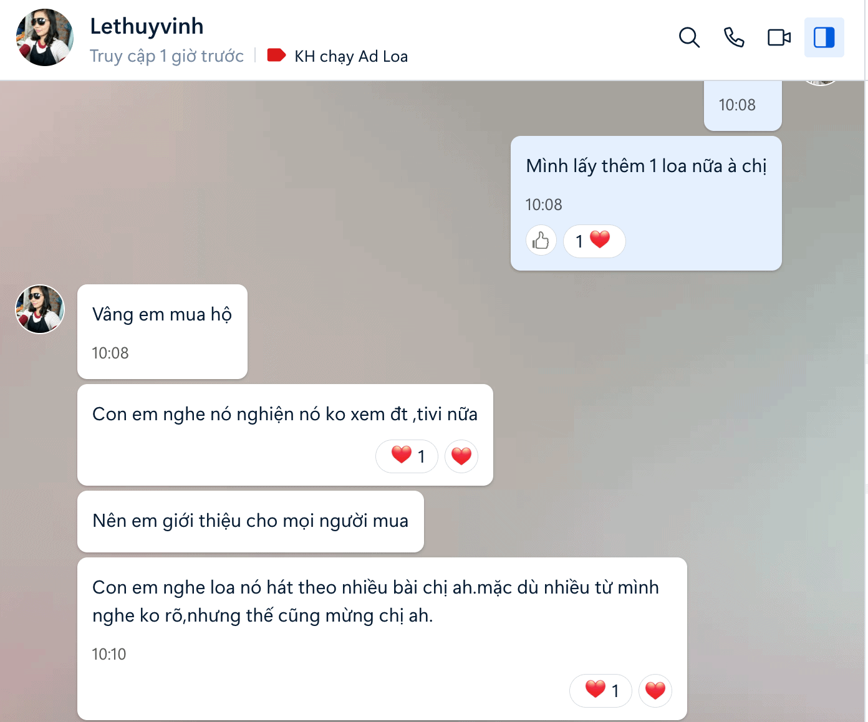868x722 pixels.
Task: Click contact name Lethuyvinh
Action: click(147, 26)
